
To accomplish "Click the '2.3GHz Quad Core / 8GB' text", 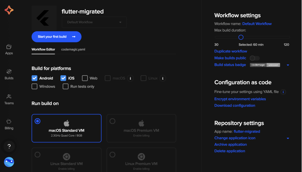I will (66, 135).
